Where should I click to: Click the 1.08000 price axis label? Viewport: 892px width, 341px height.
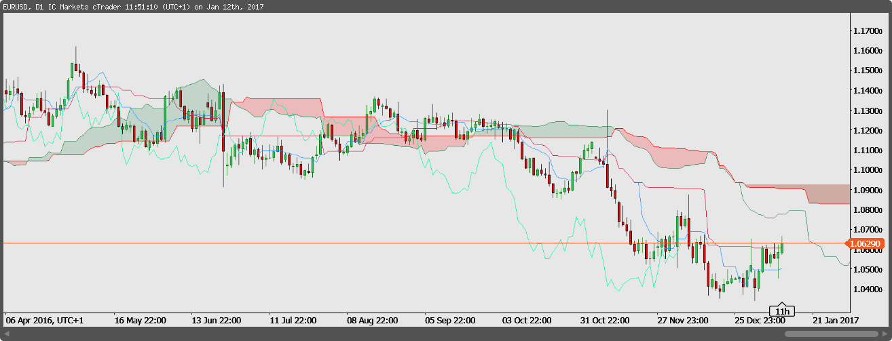coord(869,210)
